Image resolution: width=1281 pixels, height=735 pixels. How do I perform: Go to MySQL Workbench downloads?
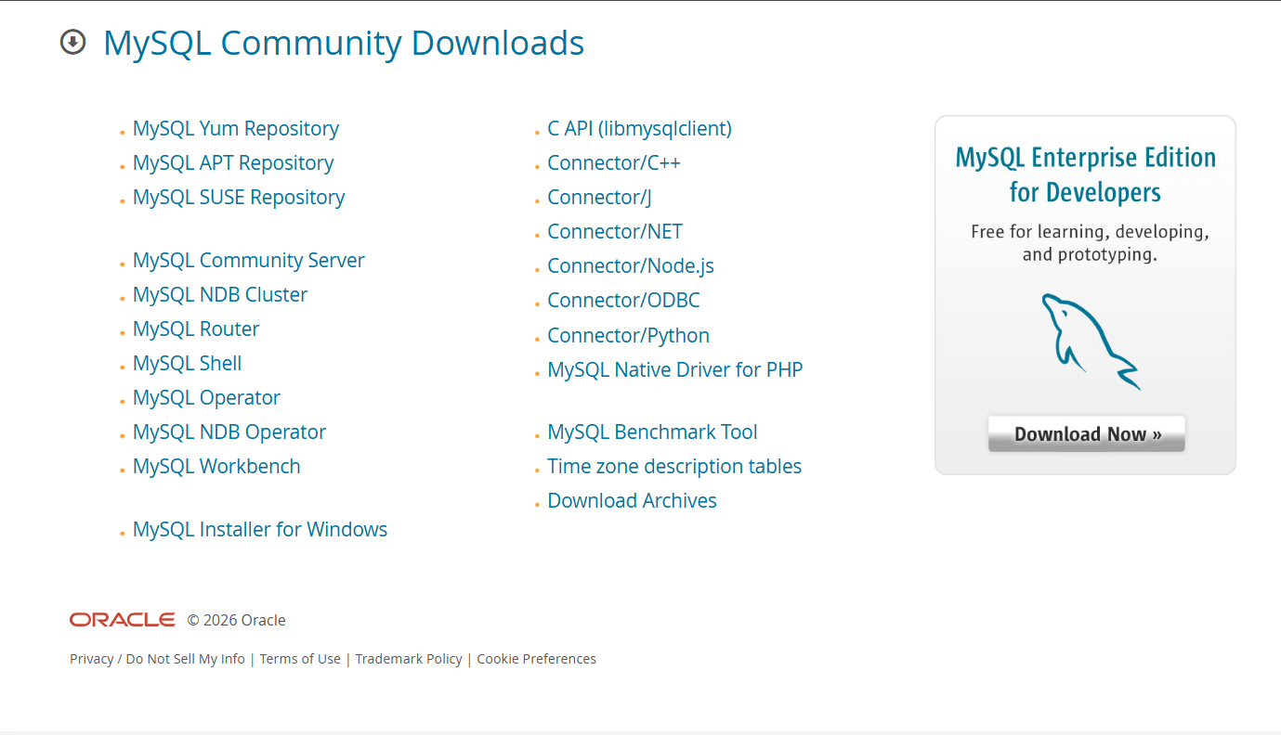click(x=216, y=466)
